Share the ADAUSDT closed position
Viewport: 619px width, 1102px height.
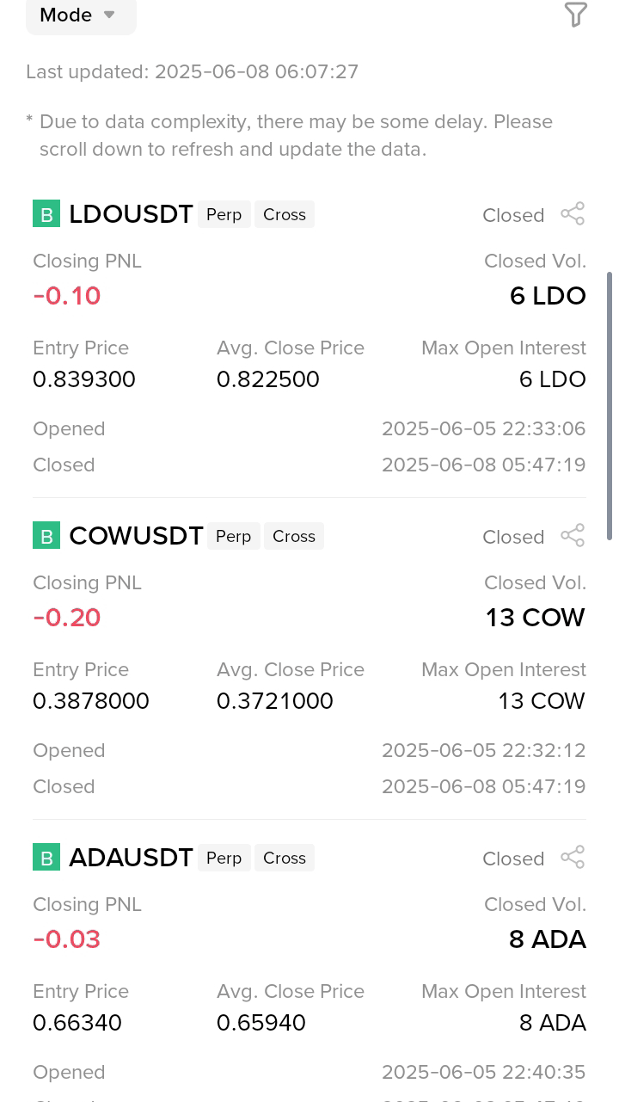tap(573, 858)
